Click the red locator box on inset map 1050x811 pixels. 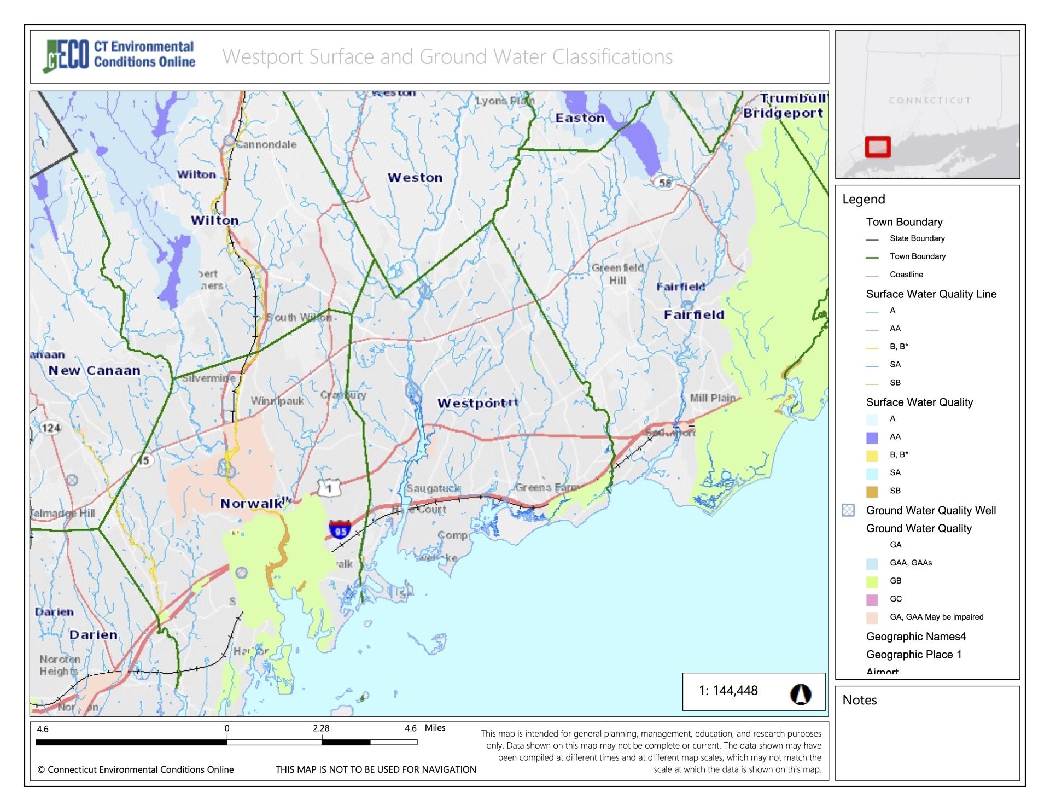(x=878, y=147)
